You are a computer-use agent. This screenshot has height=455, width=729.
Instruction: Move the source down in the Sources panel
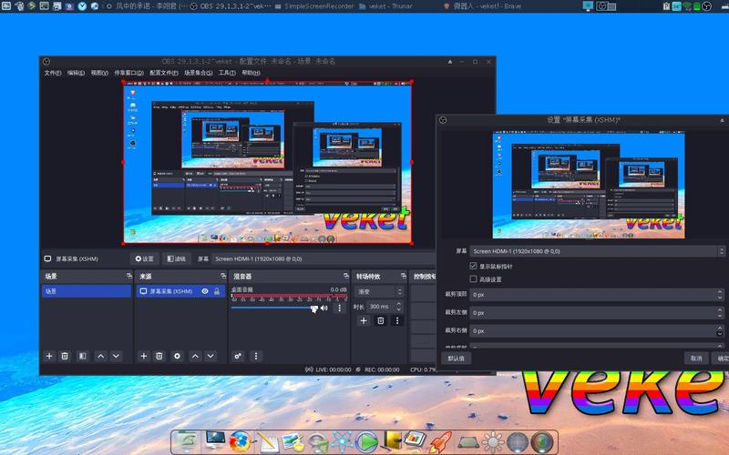pyautogui.click(x=210, y=356)
